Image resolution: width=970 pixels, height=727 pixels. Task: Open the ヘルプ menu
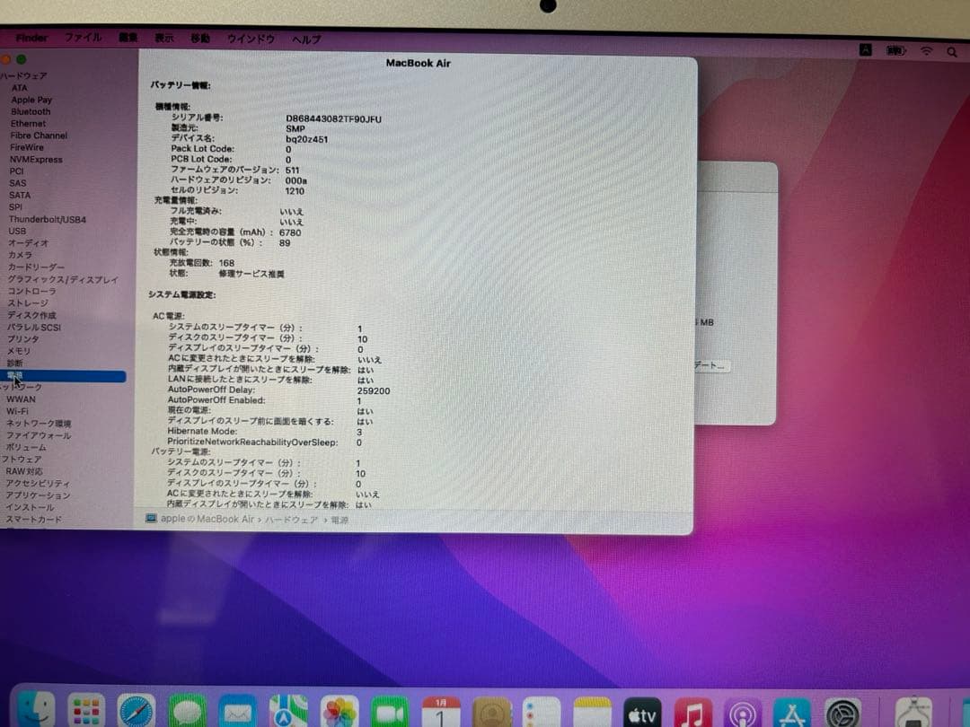pyautogui.click(x=305, y=39)
